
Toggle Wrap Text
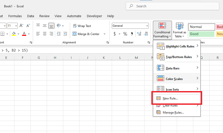82,26
